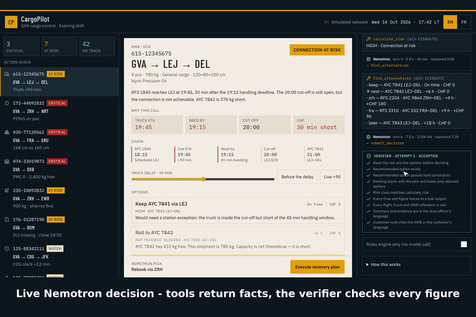Select queue item 235-10092832 GVA ZRH EWR

[60, 198]
